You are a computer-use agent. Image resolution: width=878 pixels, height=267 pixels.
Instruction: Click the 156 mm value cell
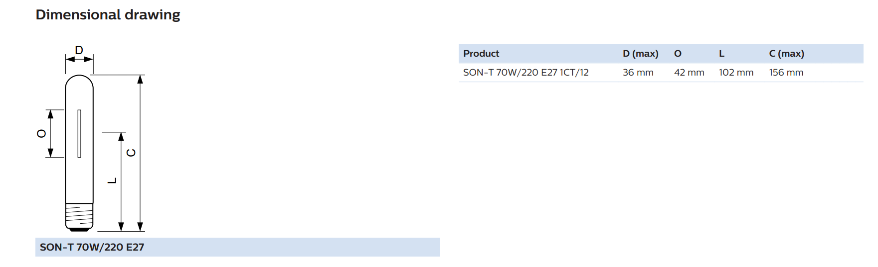click(786, 73)
